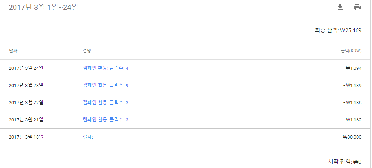Viewport: 372px width, 168px height.
Task: Click the -₩1,162 amount
Action: 352,120
